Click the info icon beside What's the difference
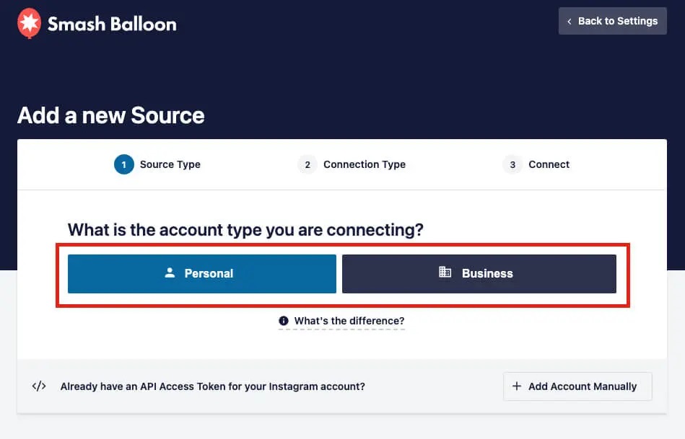This screenshot has height=439, width=685. [284, 321]
